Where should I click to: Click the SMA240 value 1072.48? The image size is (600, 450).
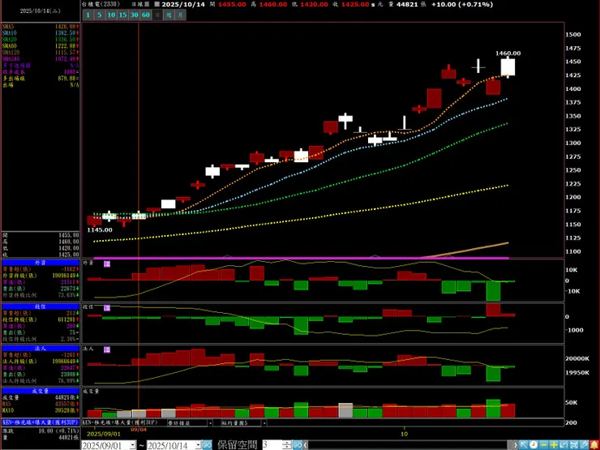point(66,59)
